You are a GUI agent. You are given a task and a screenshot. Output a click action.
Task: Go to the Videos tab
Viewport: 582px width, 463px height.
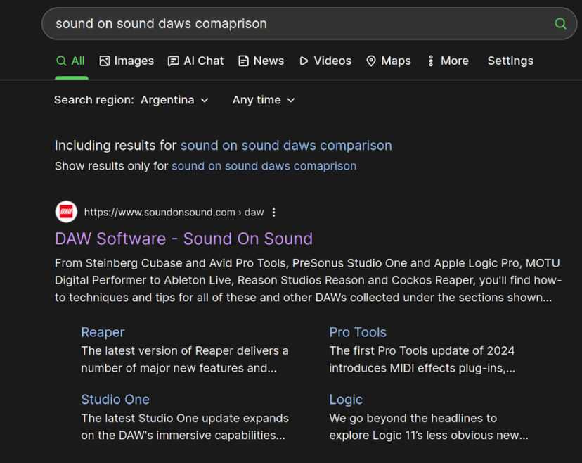tap(325, 61)
